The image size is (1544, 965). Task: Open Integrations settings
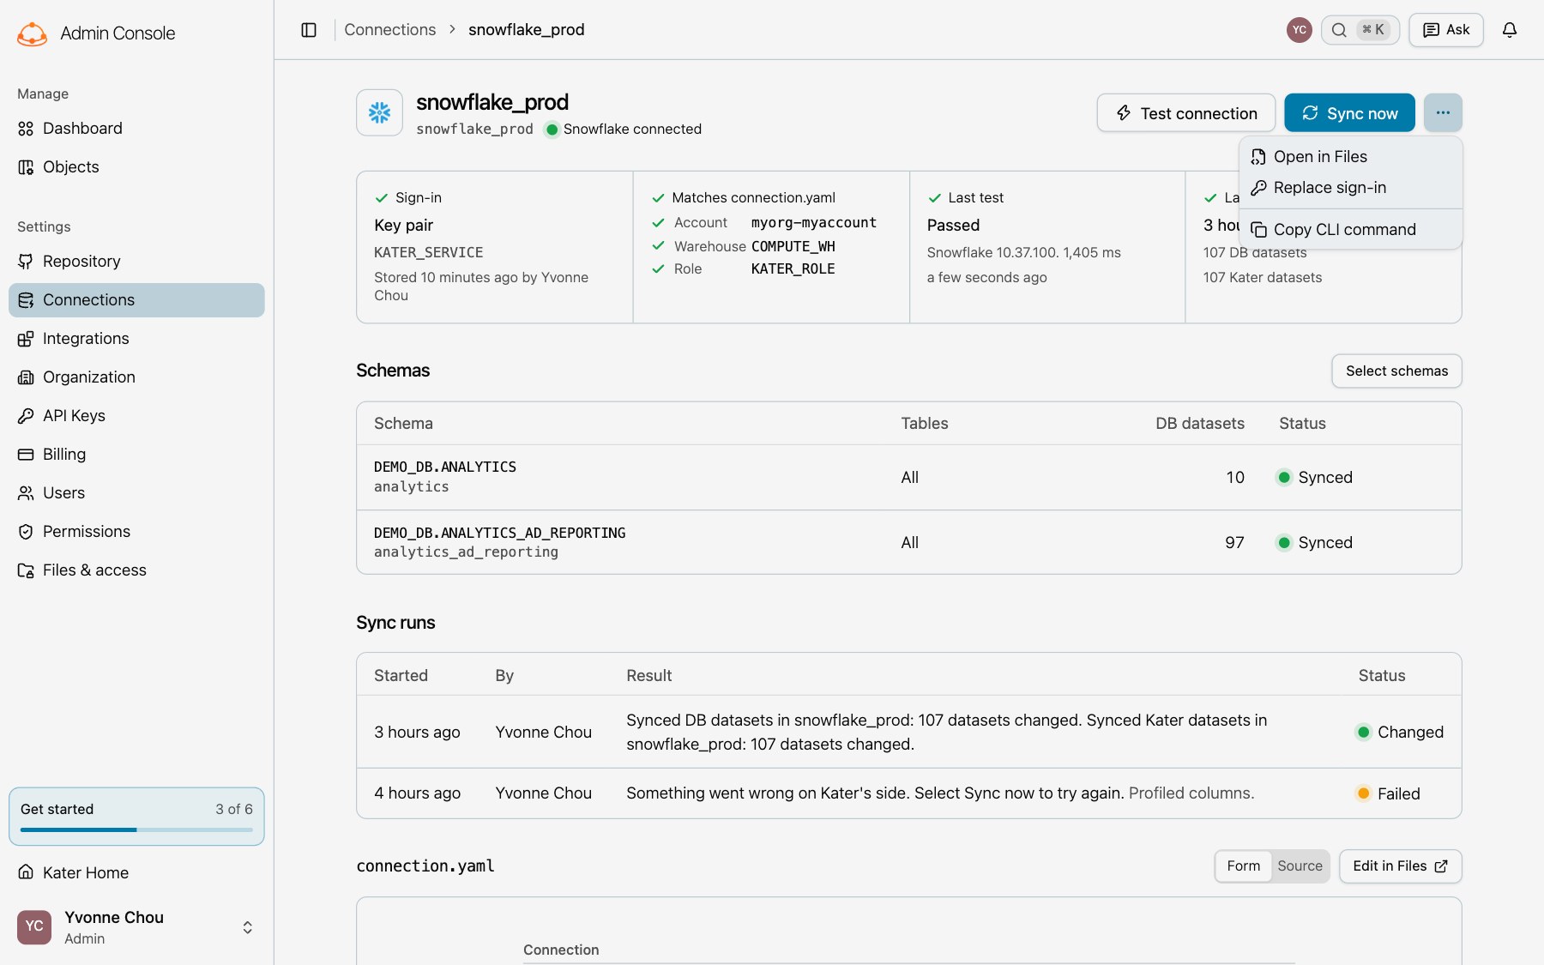(136, 339)
